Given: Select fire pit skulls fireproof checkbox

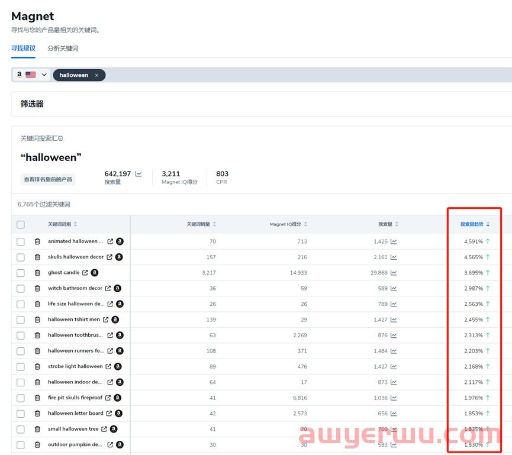Looking at the screenshot, I should [21, 398].
